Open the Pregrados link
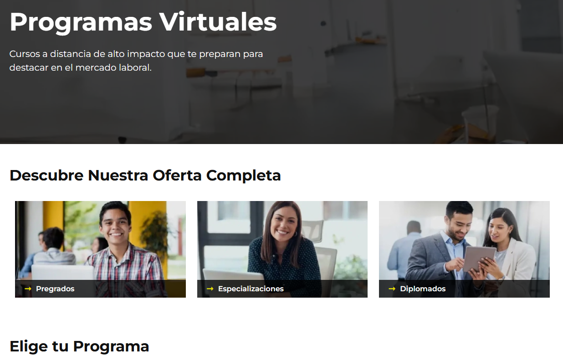Screen dimensions: 563x361 [55, 289]
